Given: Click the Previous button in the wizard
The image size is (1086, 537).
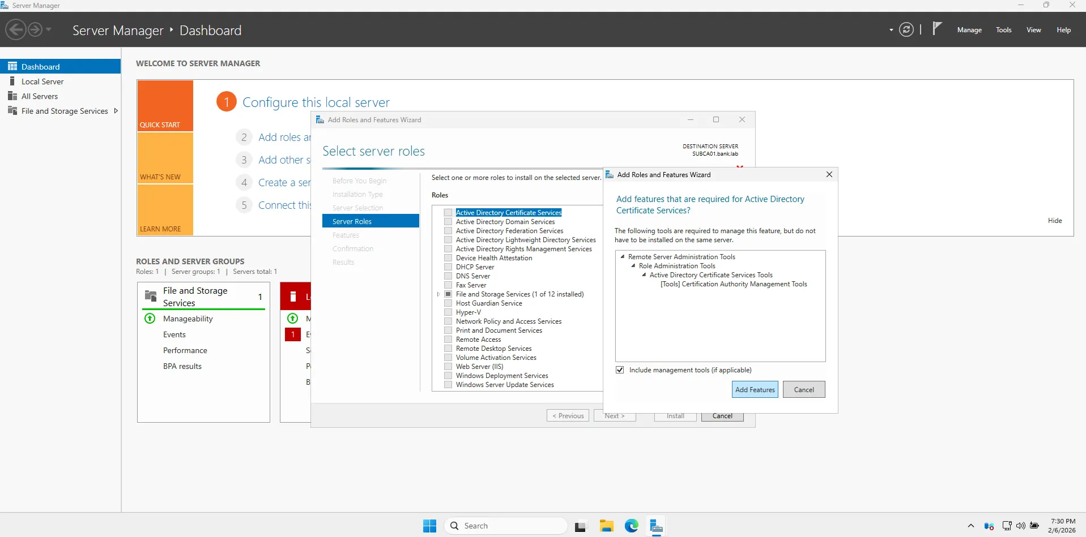Looking at the screenshot, I should click(568, 416).
